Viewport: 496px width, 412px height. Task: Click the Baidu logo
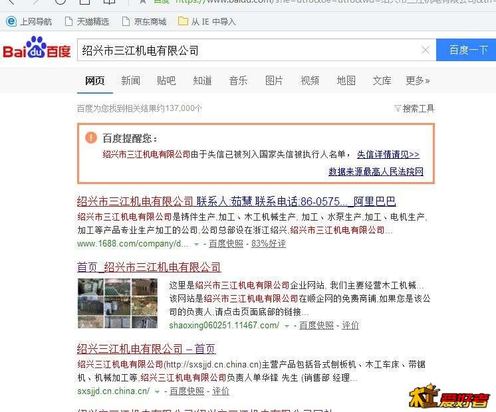click(x=37, y=48)
